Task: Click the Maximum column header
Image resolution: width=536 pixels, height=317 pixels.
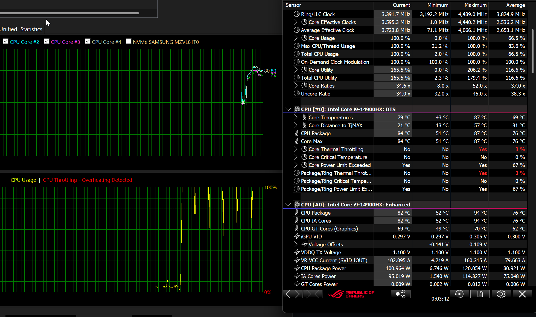Action: coord(469,5)
